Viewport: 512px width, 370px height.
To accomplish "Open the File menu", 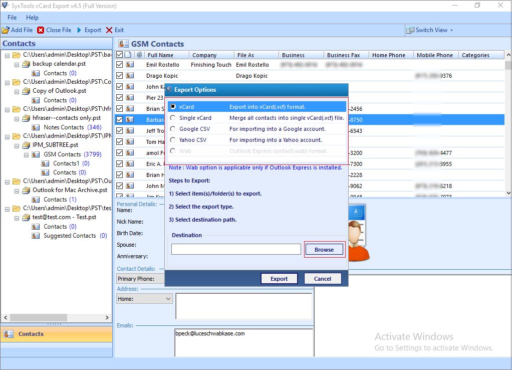I will [12, 17].
